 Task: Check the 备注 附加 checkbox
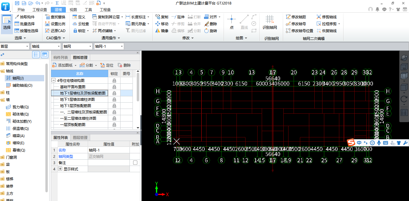coord(135,163)
